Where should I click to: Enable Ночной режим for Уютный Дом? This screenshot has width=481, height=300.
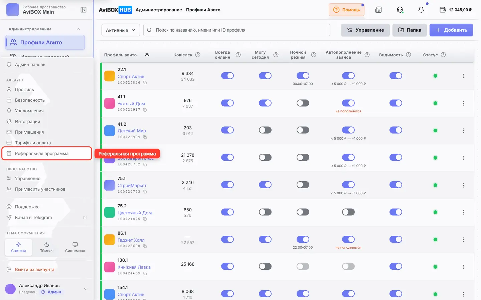pyautogui.click(x=303, y=103)
